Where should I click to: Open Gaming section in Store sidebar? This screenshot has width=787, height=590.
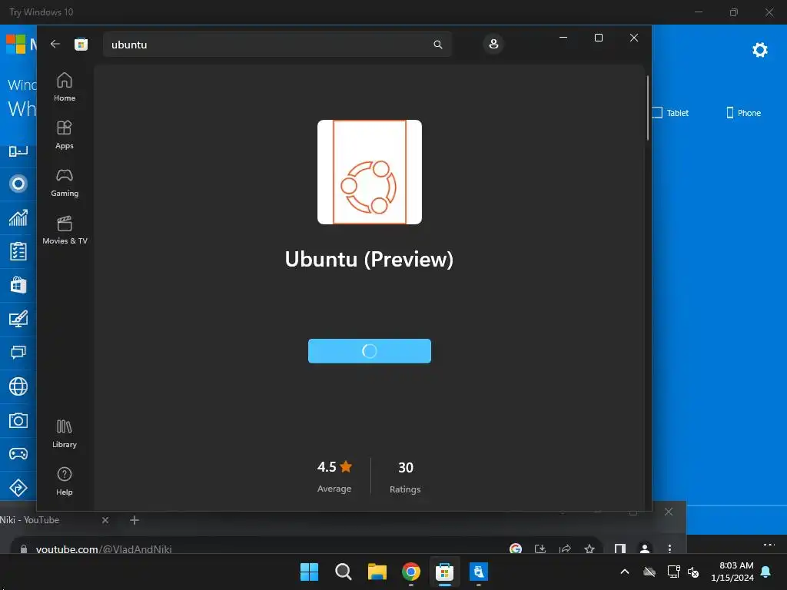tap(65, 182)
